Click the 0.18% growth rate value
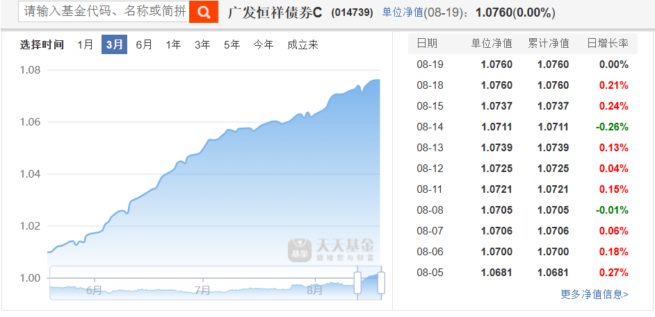The height and width of the screenshot is (317, 655). [x=614, y=252]
